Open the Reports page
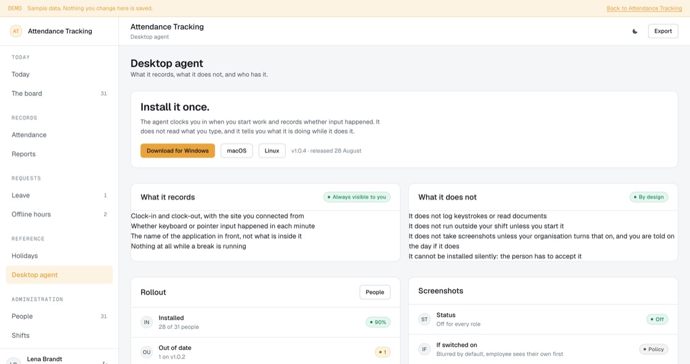 (x=59, y=154)
